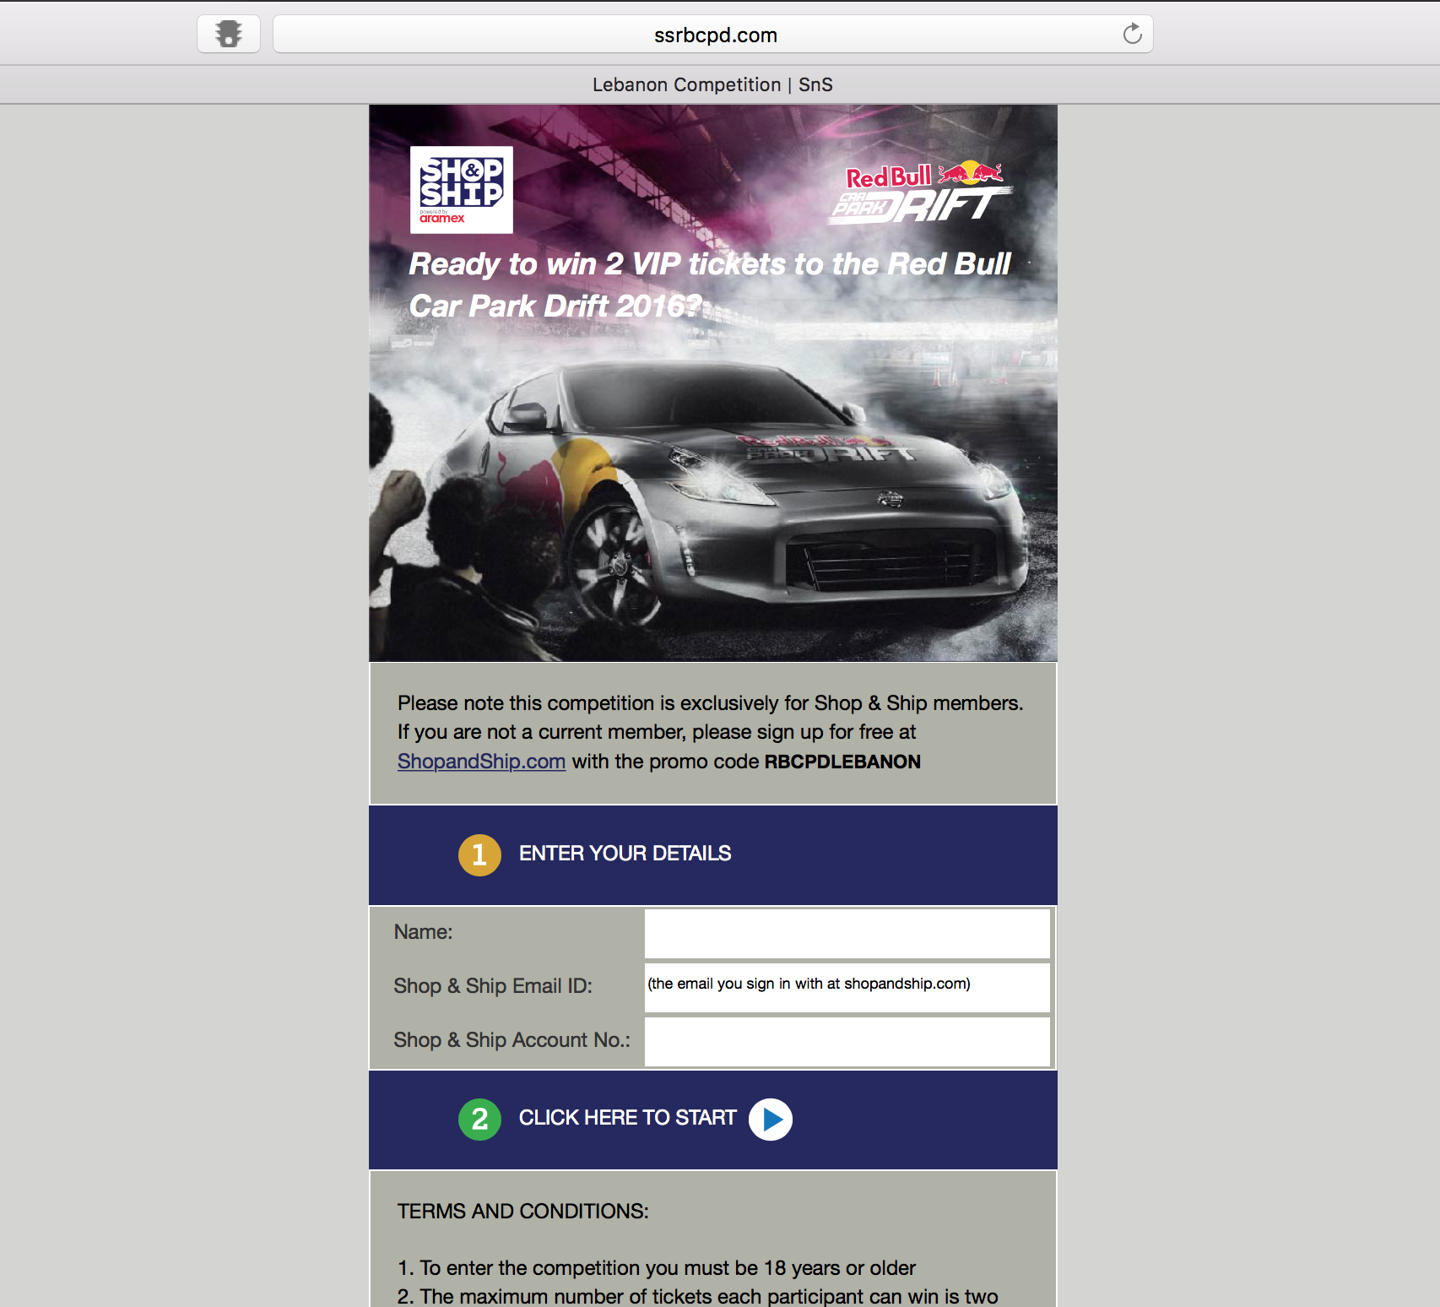The width and height of the screenshot is (1440, 1307).
Task: Click the 'must be 18 years or older' term
Action: (657, 1268)
